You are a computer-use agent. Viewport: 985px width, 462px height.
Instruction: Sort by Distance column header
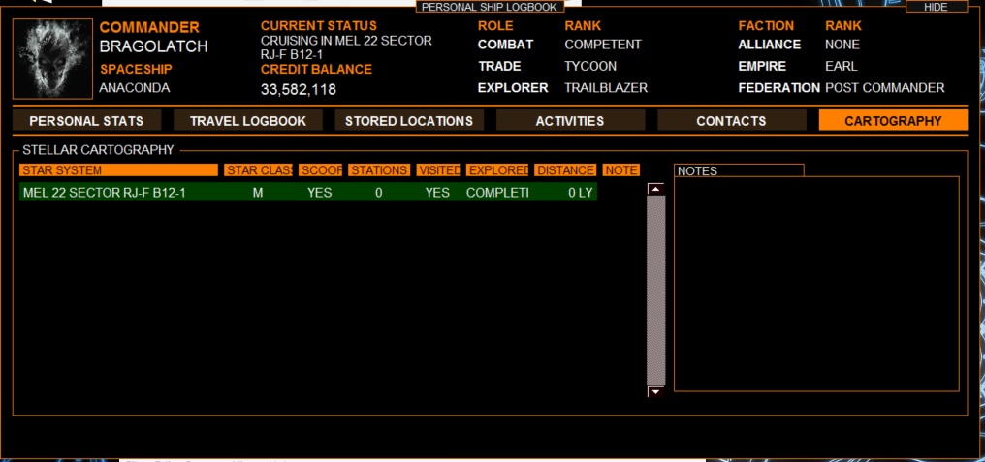tap(565, 170)
